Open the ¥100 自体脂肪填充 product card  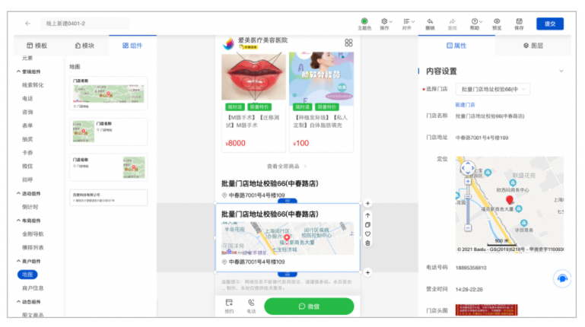pyautogui.click(x=321, y=101)
